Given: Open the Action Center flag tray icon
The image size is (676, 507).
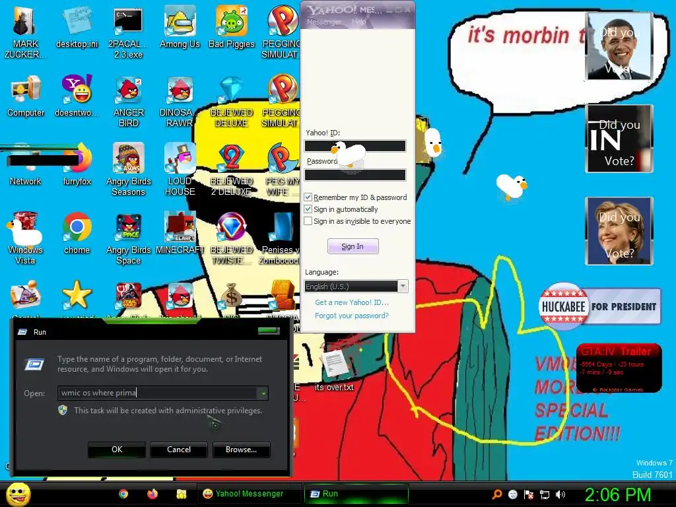Looking at the screenshot, I should click(529, 494).
